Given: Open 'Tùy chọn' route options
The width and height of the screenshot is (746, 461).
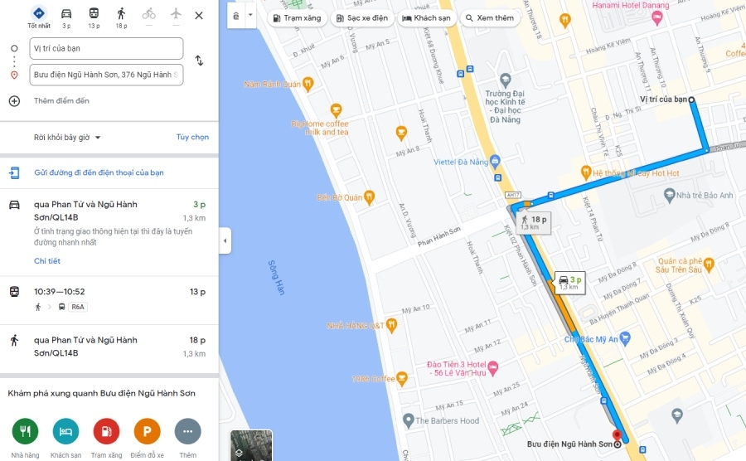Looking at the screenshot, I should [192, 137].
